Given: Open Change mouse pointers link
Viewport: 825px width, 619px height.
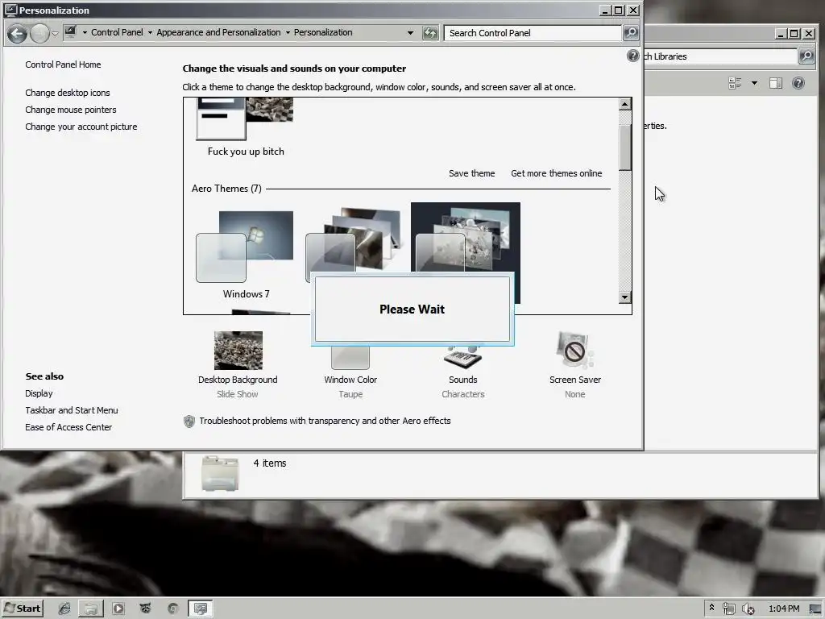Looking at the screenshot, I should (71, 110).
